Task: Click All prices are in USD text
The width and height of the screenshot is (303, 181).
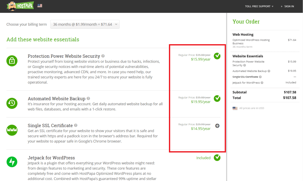Action: pos(252,108)
